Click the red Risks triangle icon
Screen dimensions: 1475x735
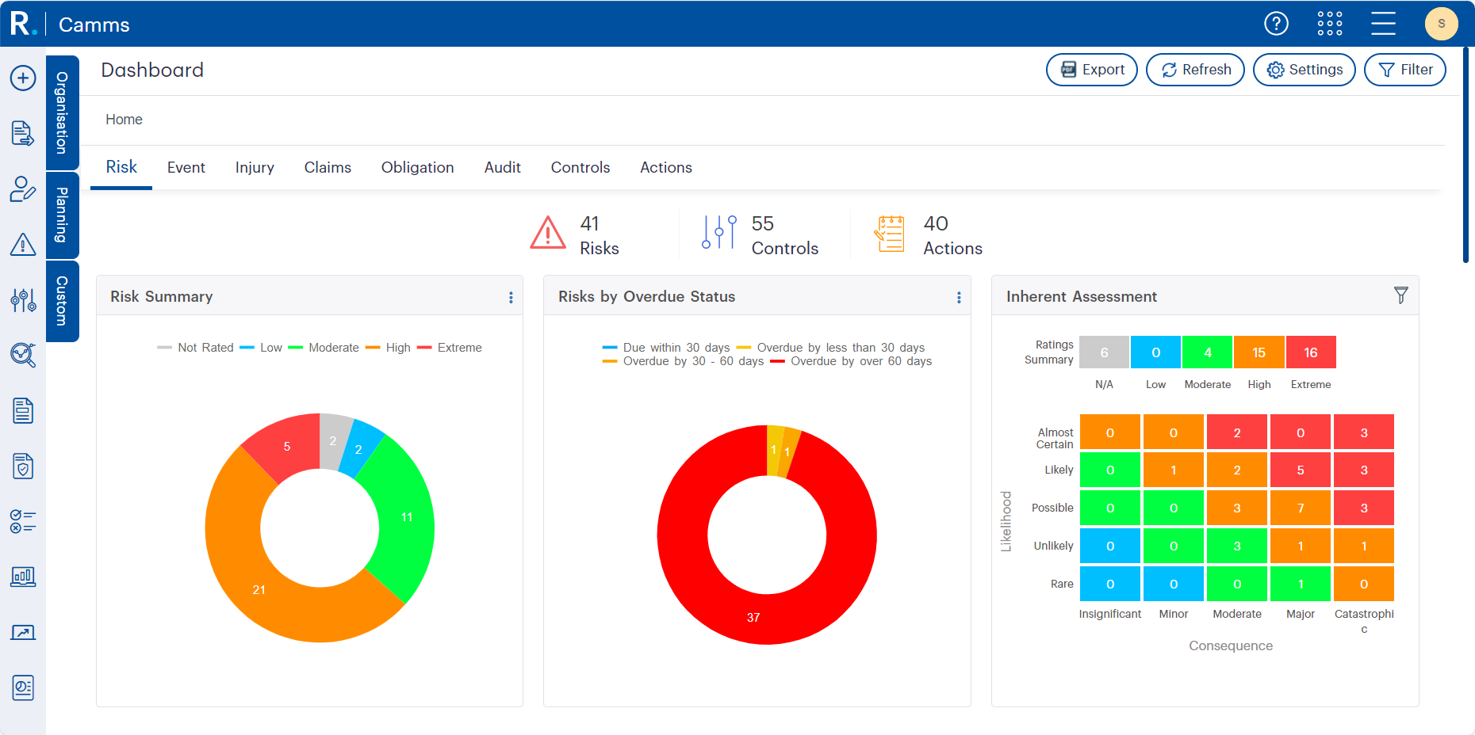548,233
